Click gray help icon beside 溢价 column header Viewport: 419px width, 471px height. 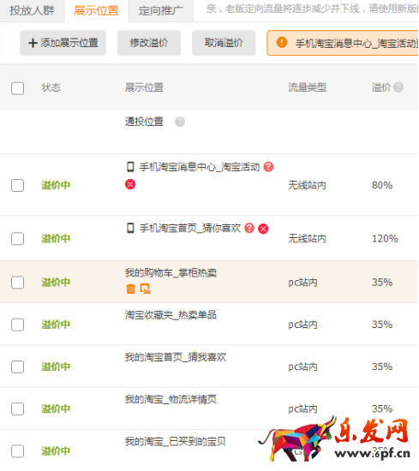pos(398,87)
